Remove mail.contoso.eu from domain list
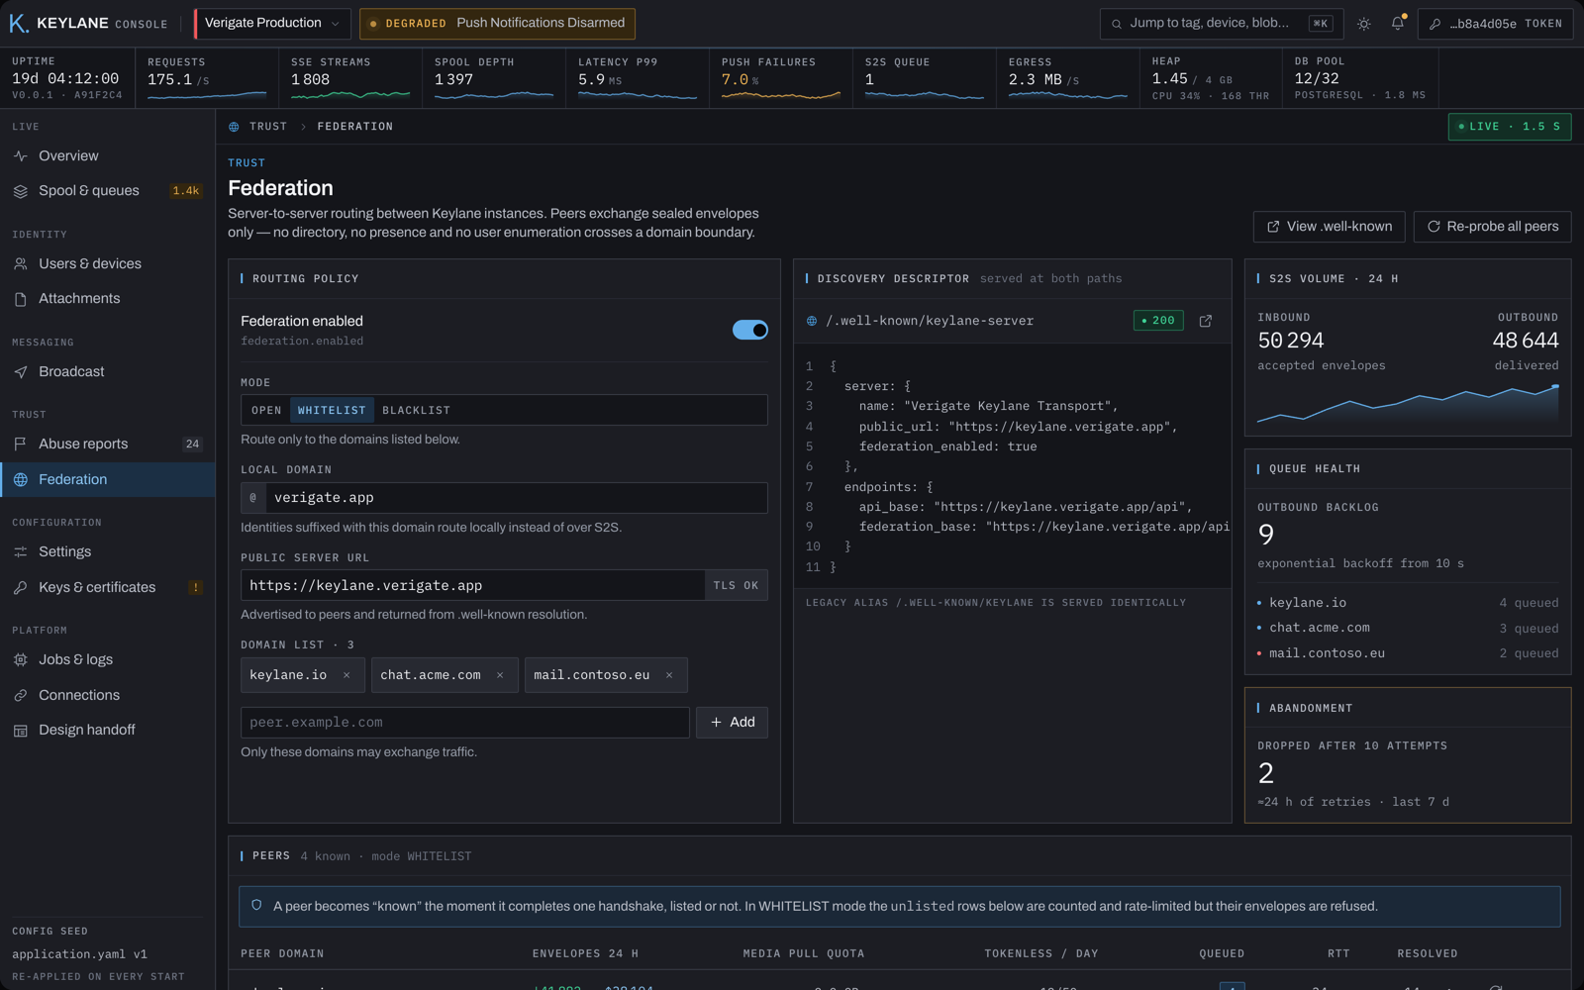This screenshot has height=990, width=1584. point(669,675)
